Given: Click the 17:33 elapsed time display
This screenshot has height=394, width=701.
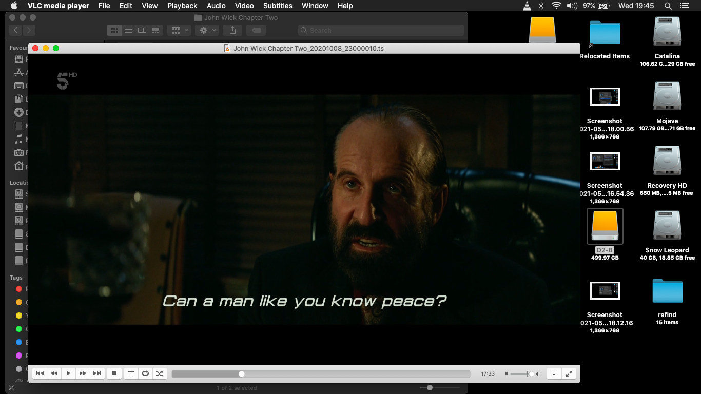Looking at the screenshot, I should (488, 374).
